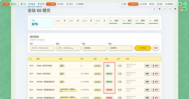
Task: Click the 答案错误 status badge in row #675
Action: (109, 90)
